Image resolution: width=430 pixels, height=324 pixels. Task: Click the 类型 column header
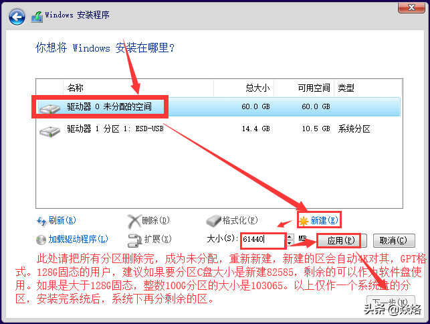(x=368, y=88)
